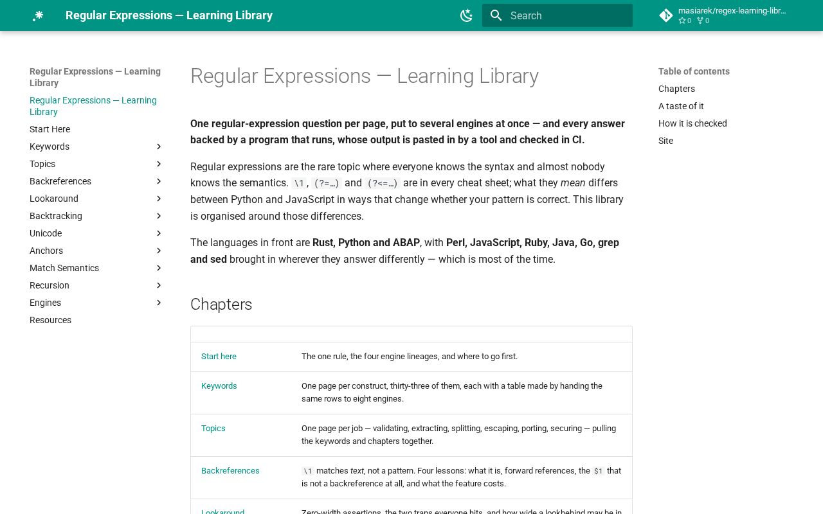The width and height of the screenshot is (823, 514).
Task: Jump to How it is checked section
Action: pyautogui.click(x=692, y=123)
